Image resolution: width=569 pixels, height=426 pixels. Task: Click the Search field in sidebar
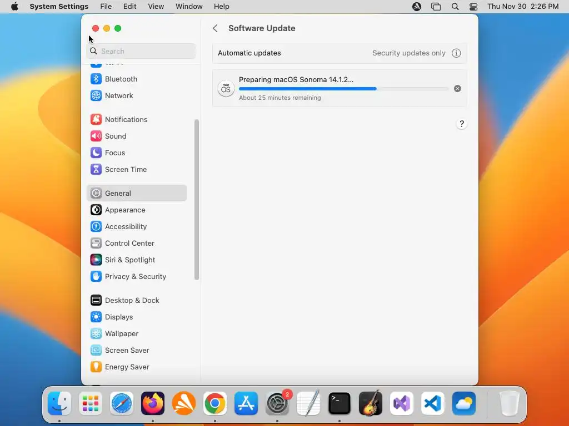click(x=141, y=51)
